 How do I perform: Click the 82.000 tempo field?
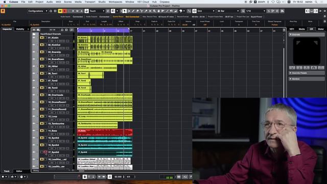pyautogui.click(x=118, y=177)
